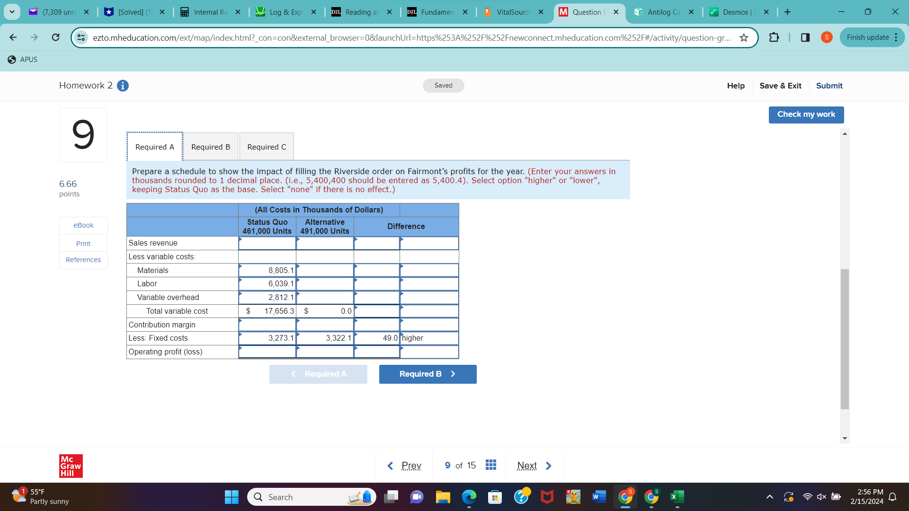Switch to the Required C tab
Viewport: 909px width, 511px height.
[267, 147]
